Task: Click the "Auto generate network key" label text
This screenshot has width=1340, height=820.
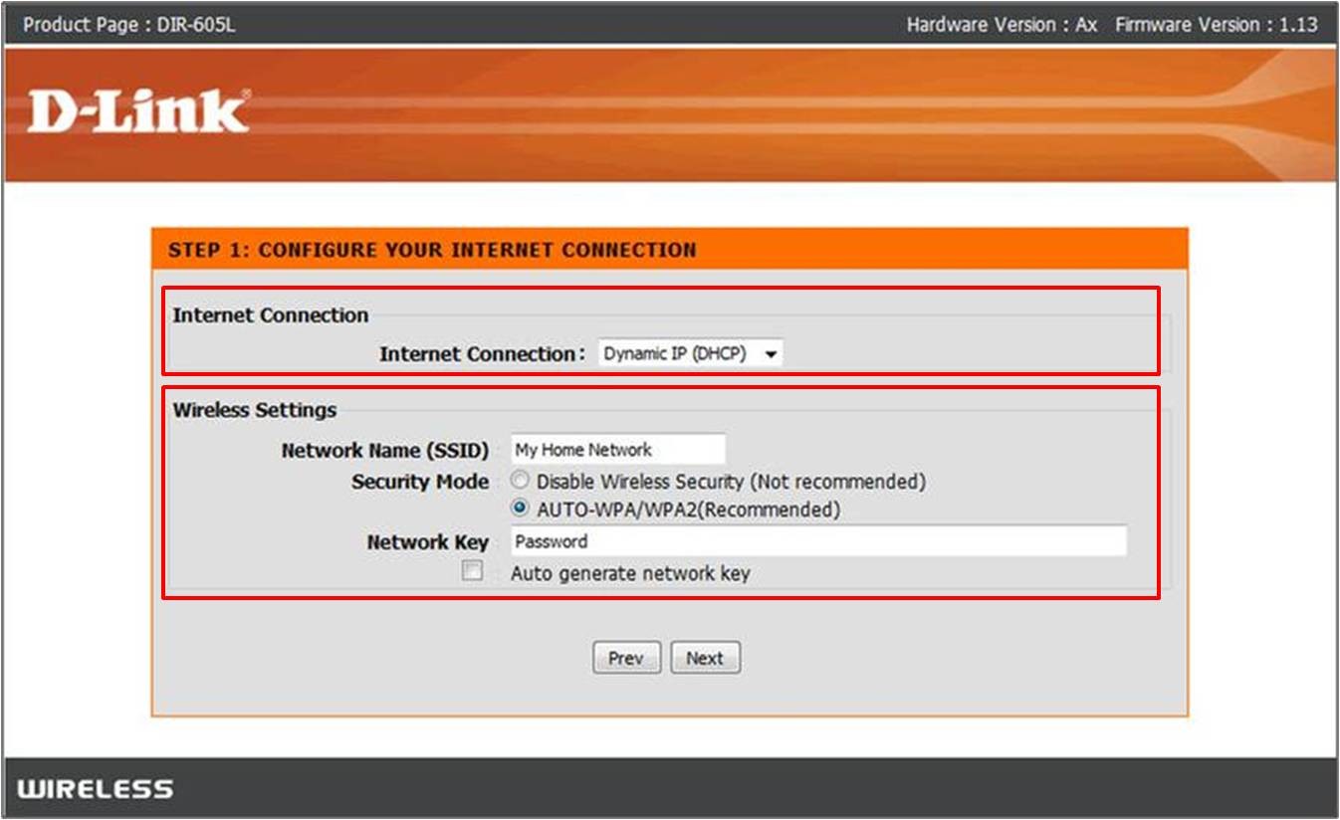Action: pos(630,573)
